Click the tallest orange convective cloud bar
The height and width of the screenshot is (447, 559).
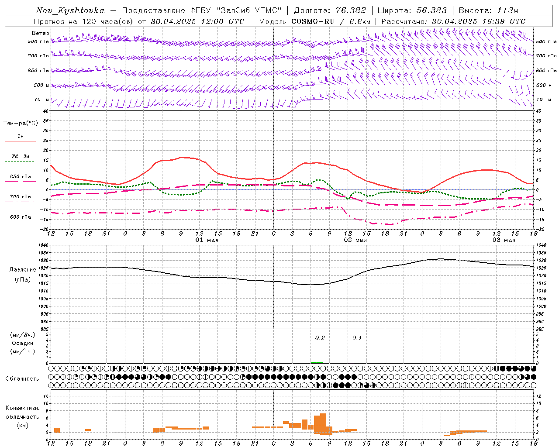tap(323, 424)
